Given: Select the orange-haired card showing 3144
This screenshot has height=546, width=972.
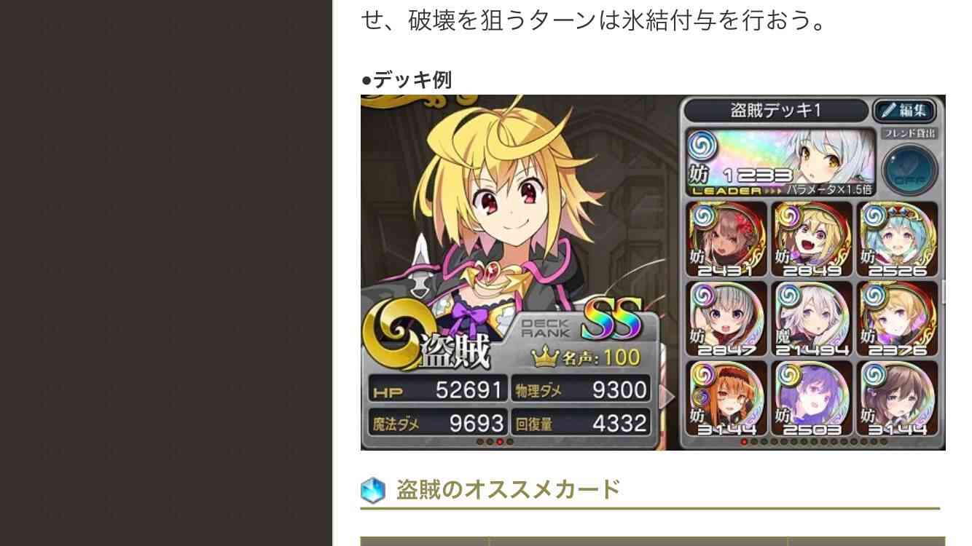Looking at the screenshot, I should pyautogui.click(x=726, y=397).
